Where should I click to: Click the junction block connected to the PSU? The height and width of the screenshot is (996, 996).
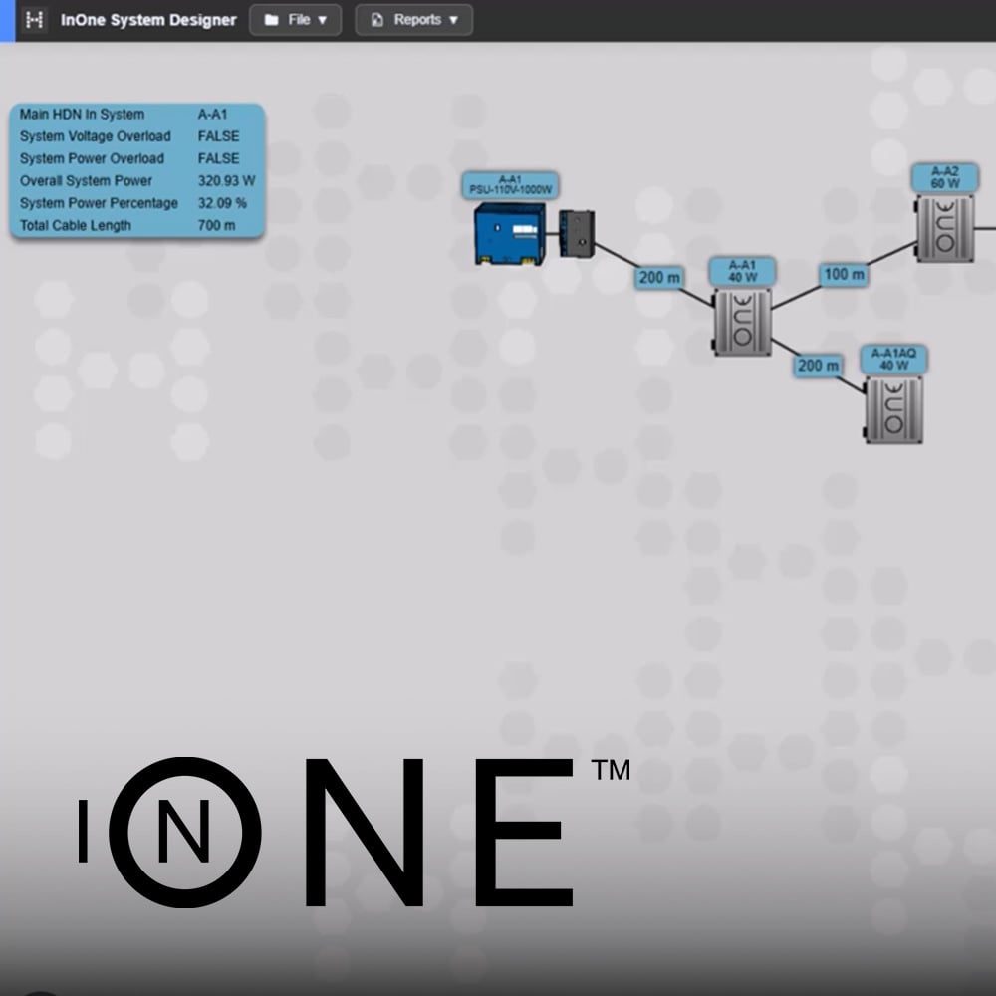pyautogui.click(x=578, y=233)
